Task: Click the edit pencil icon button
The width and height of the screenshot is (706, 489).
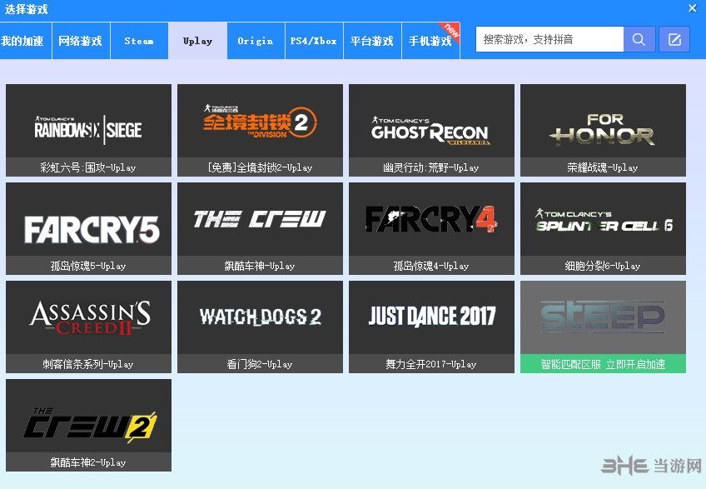Action: [674, 40]
